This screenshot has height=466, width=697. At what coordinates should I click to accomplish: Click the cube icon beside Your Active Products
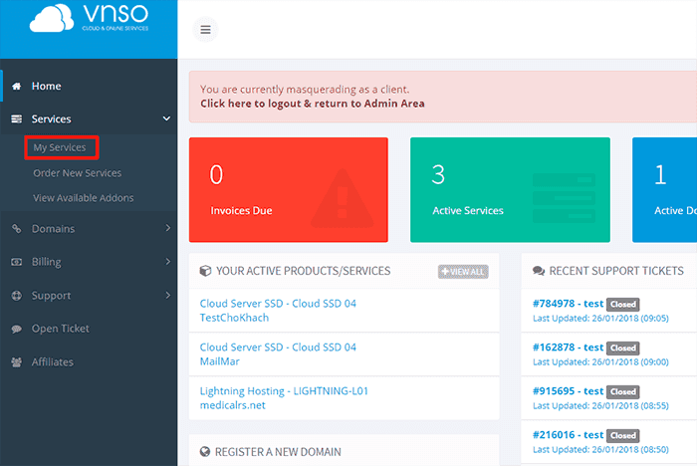(x=205, y=271)
